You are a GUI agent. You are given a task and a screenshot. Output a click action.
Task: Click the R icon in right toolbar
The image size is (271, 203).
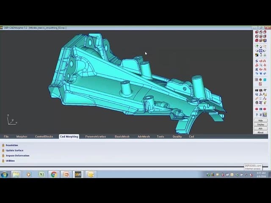point(257,69)
